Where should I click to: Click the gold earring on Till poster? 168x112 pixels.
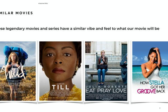coord(77,68)
